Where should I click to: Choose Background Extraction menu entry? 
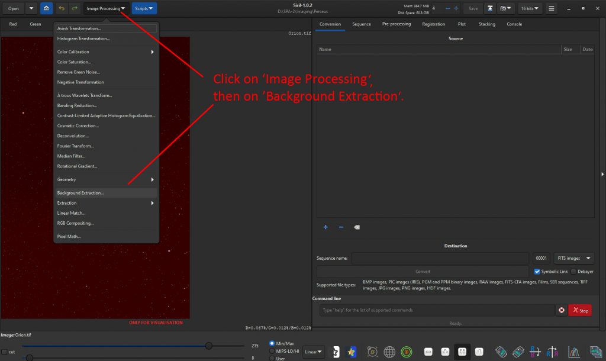point(80,193)
